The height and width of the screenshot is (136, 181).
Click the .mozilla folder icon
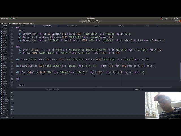pos(1,81)
